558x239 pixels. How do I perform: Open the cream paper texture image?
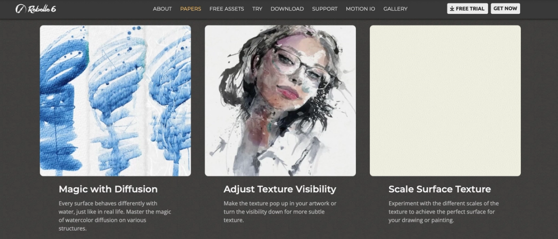pos(445,101)
